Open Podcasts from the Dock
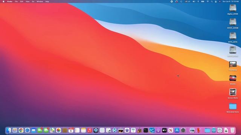Image resolution: width=241 pixels, height=135 pixels. tap(158, 130)
